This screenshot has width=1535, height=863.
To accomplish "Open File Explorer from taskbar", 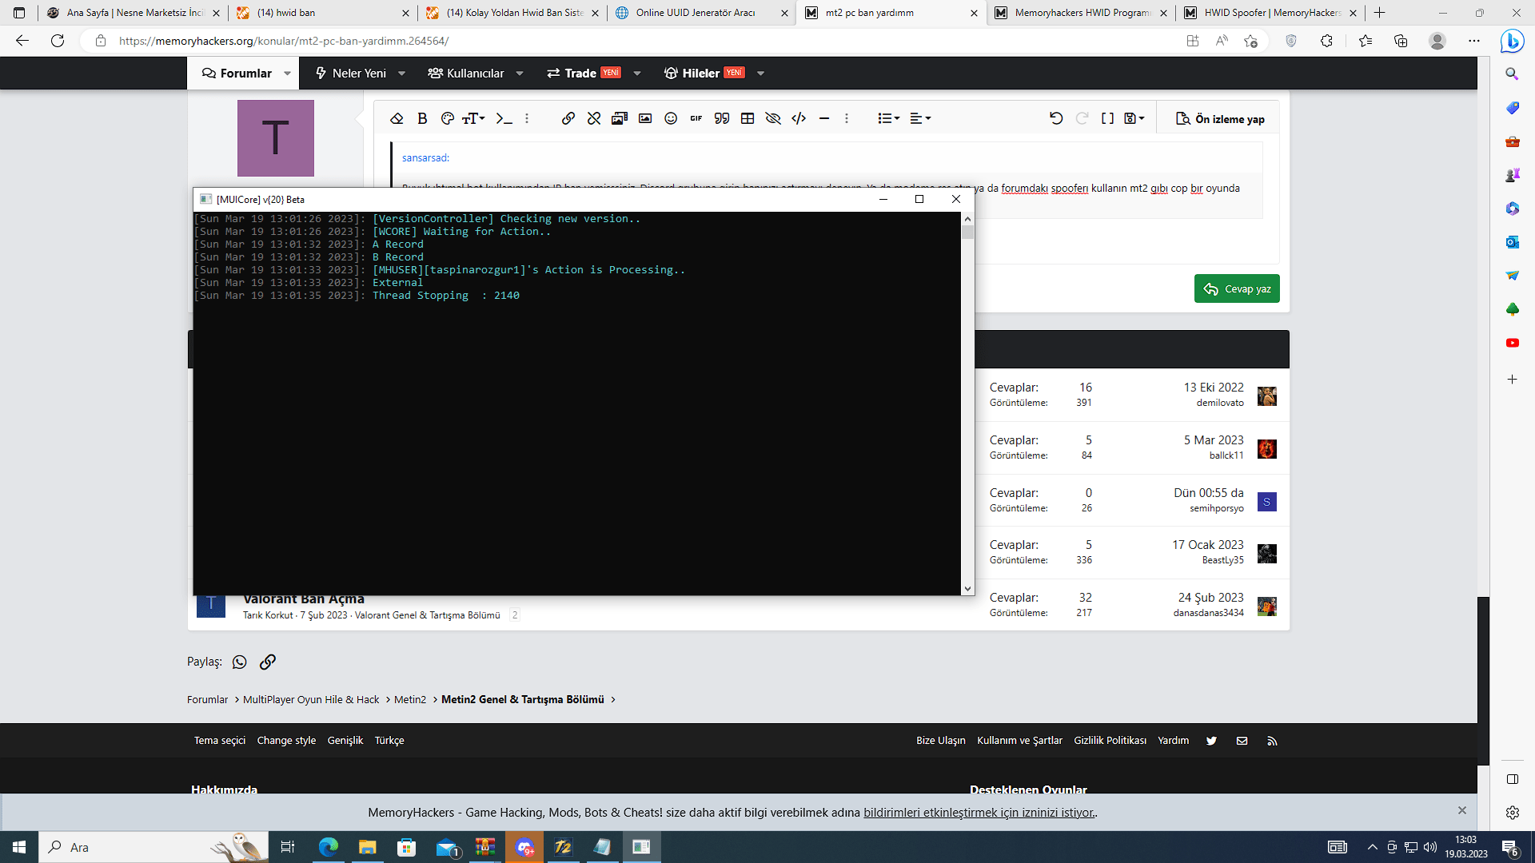I will click(367, 847).
